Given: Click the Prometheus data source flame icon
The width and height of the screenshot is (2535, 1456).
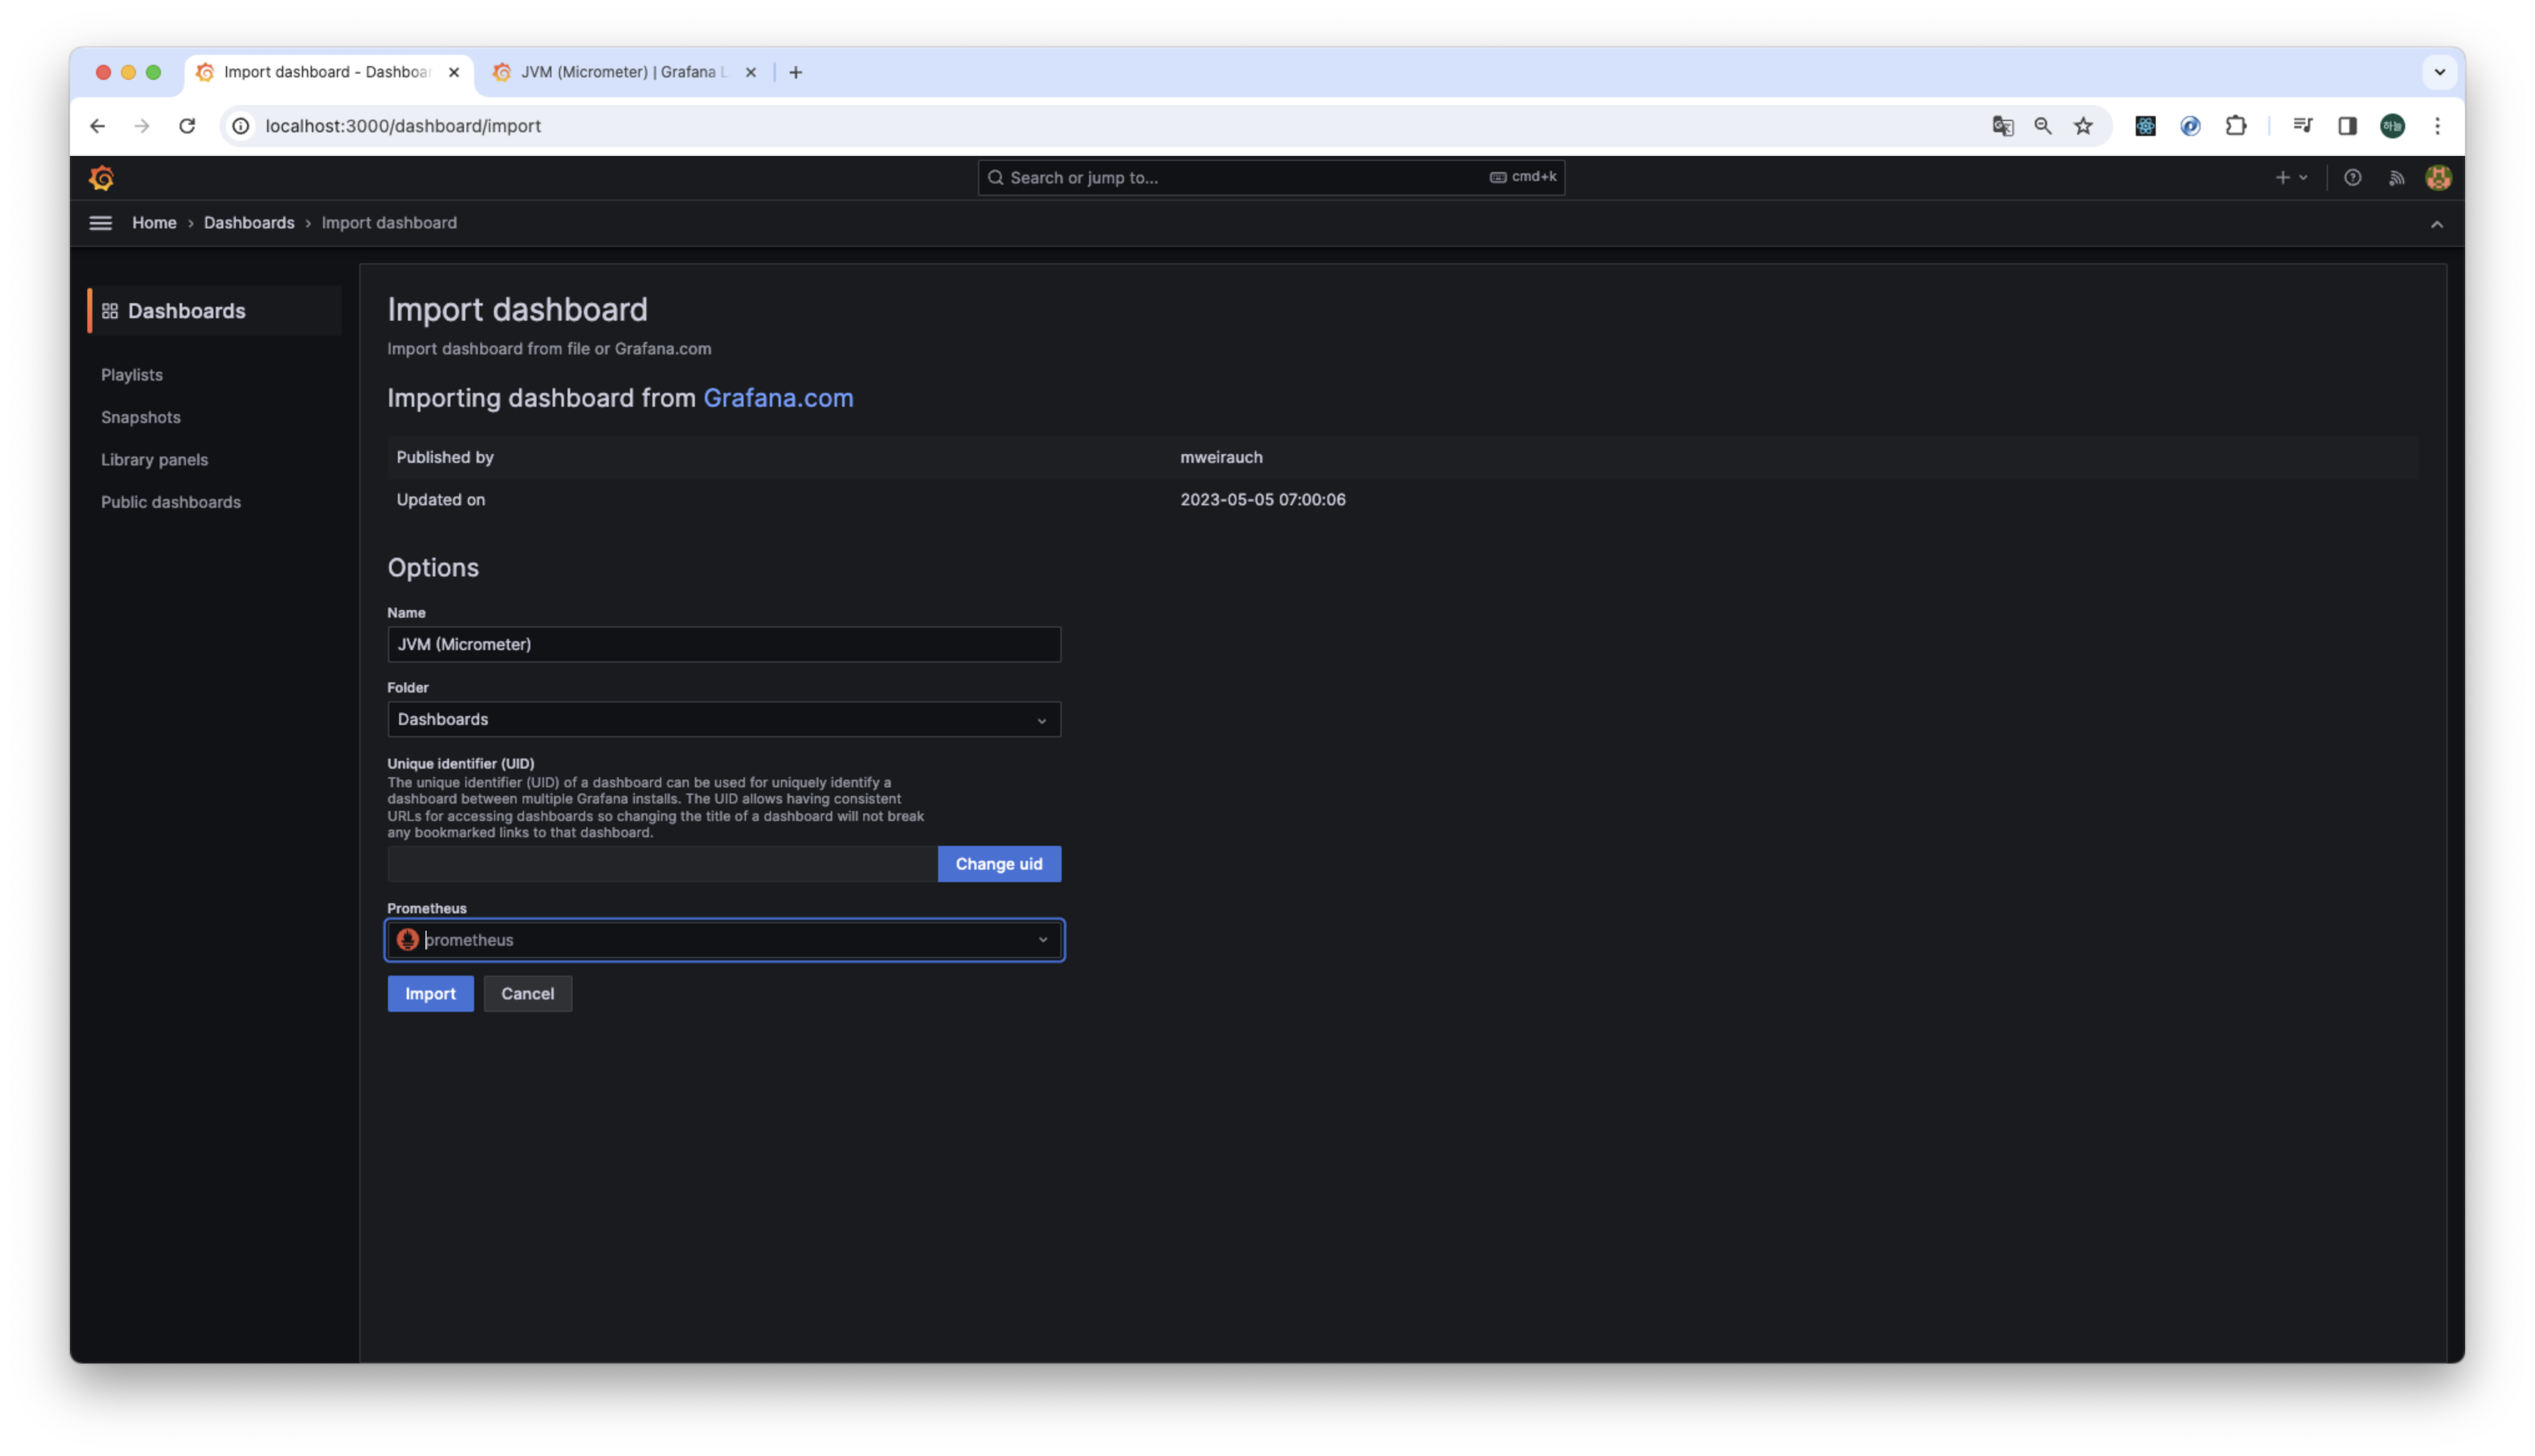Looking at the screenshot, I should 408,940.
